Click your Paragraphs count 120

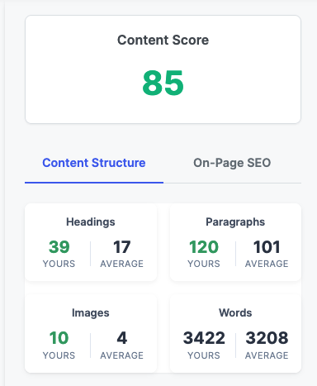point(204,246)
